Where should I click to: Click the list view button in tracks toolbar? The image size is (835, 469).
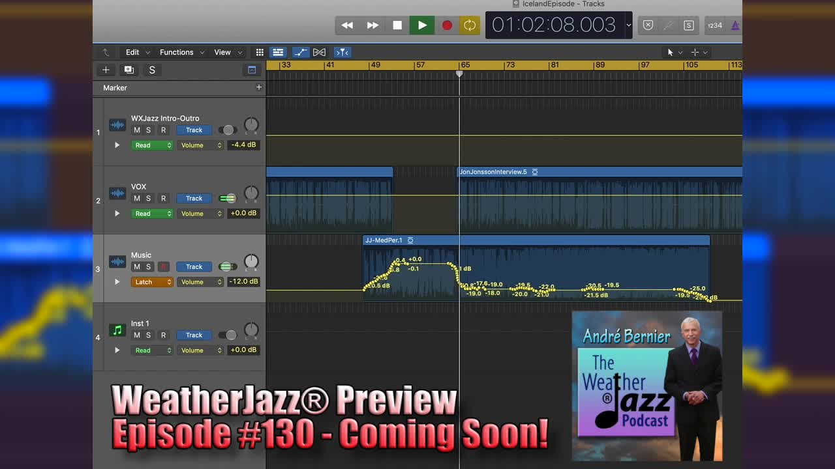point(278,52)
